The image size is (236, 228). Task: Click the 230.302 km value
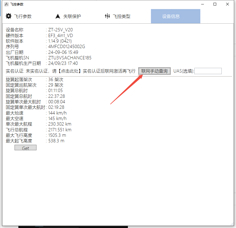coord(60,124)
